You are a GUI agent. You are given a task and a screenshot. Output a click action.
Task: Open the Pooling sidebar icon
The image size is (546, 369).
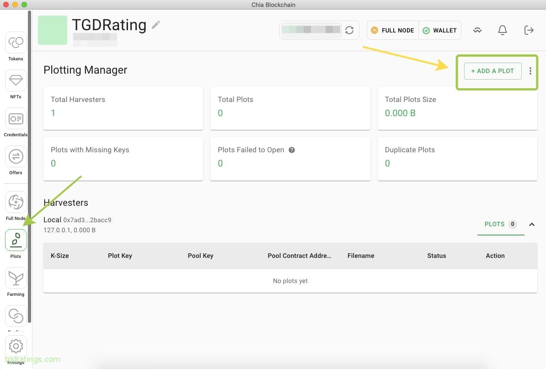click(16, 316)
